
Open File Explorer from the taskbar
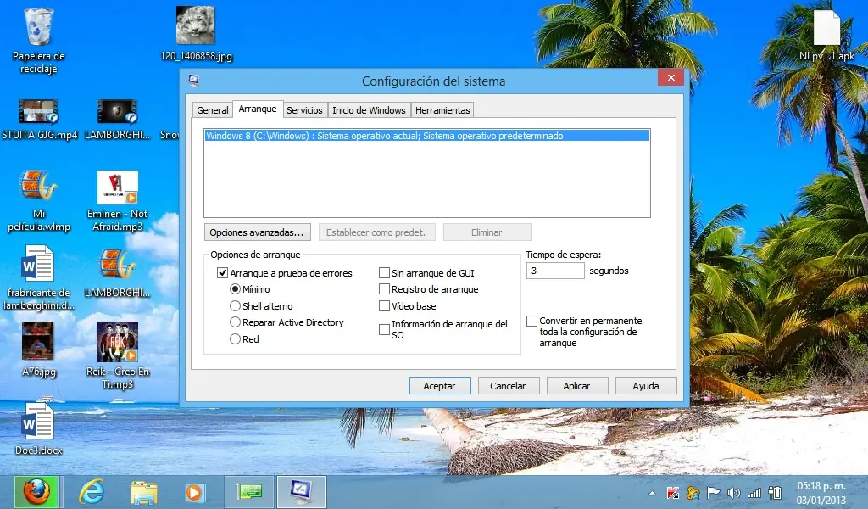point(142,491)
